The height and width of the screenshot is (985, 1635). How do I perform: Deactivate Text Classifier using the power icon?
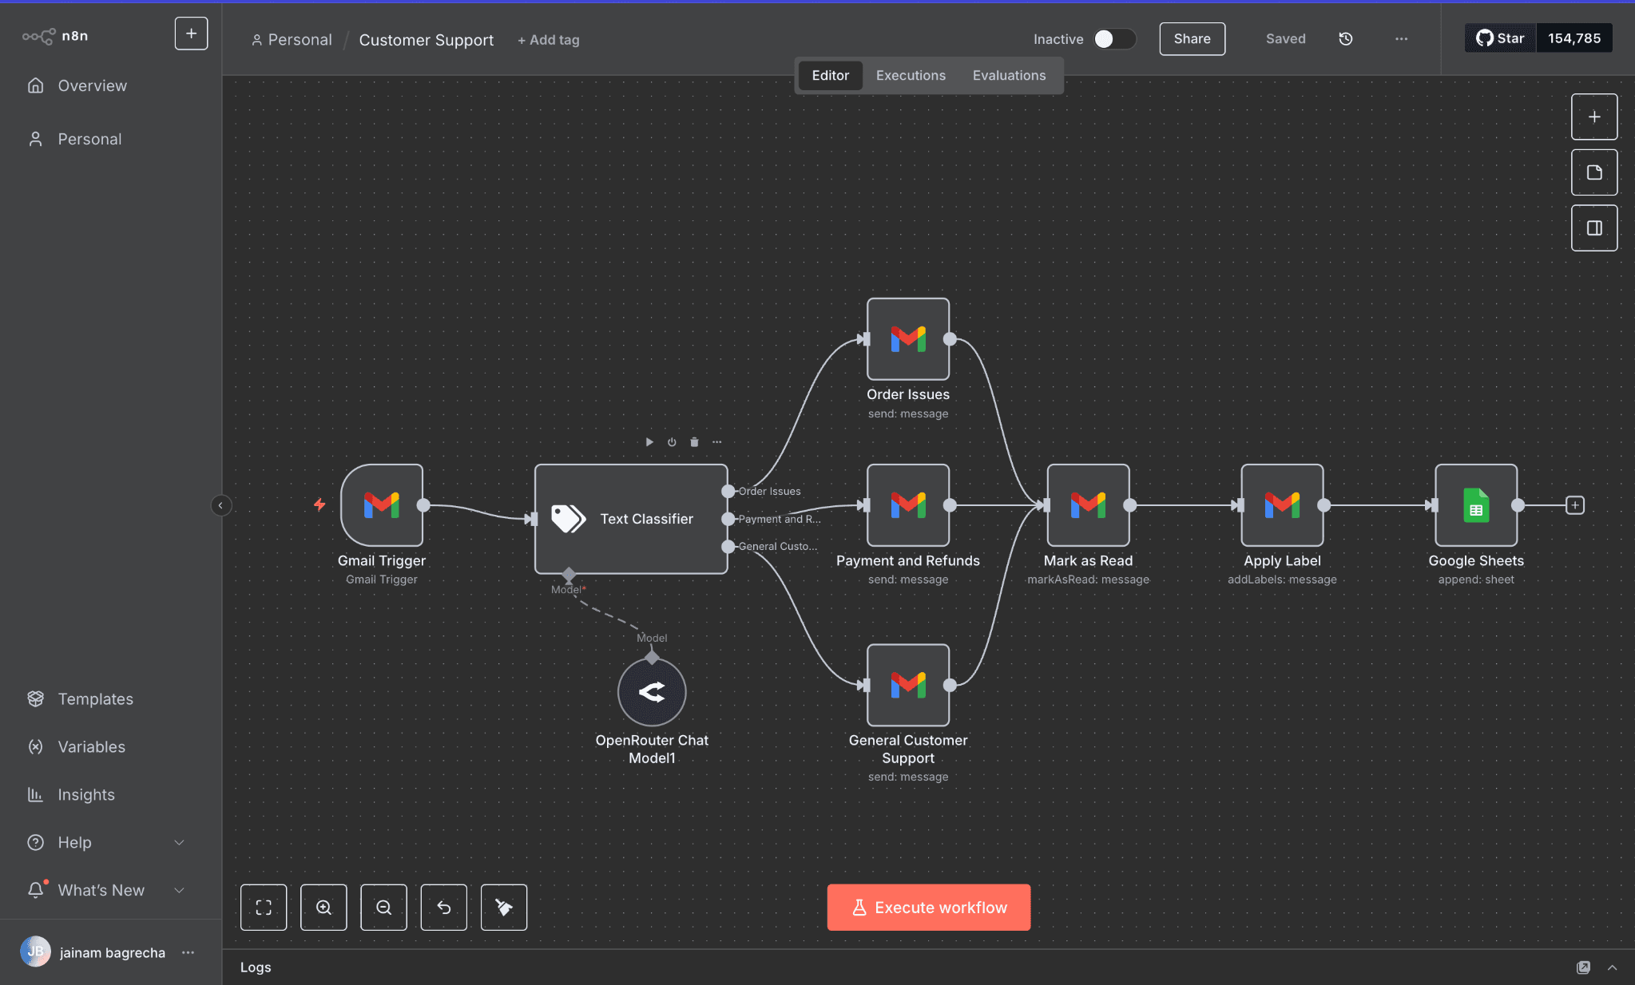tap(671, 441)
